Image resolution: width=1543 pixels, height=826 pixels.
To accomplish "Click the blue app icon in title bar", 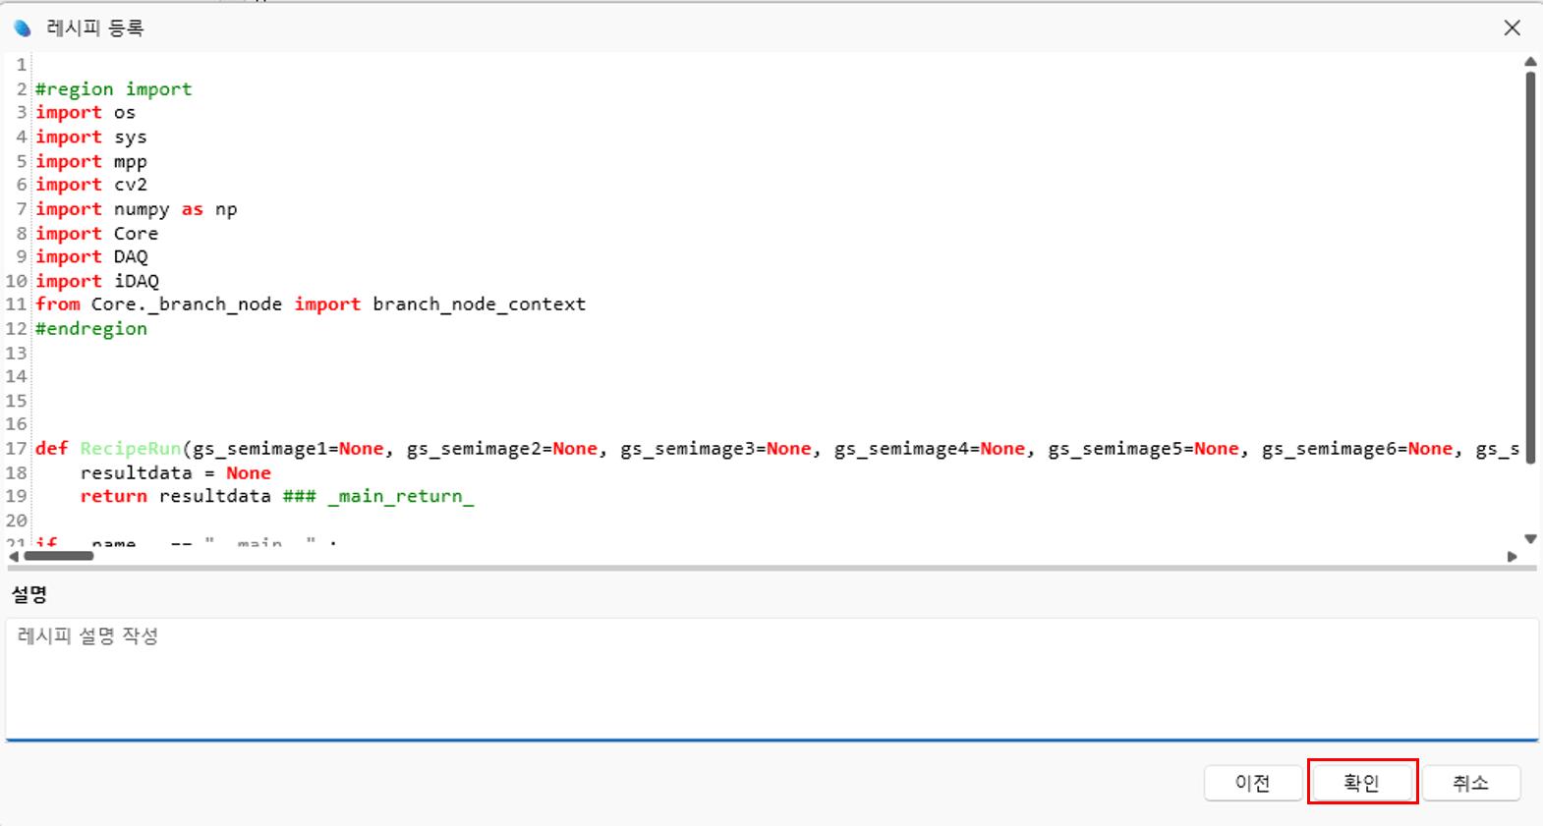I will [22, 28].
